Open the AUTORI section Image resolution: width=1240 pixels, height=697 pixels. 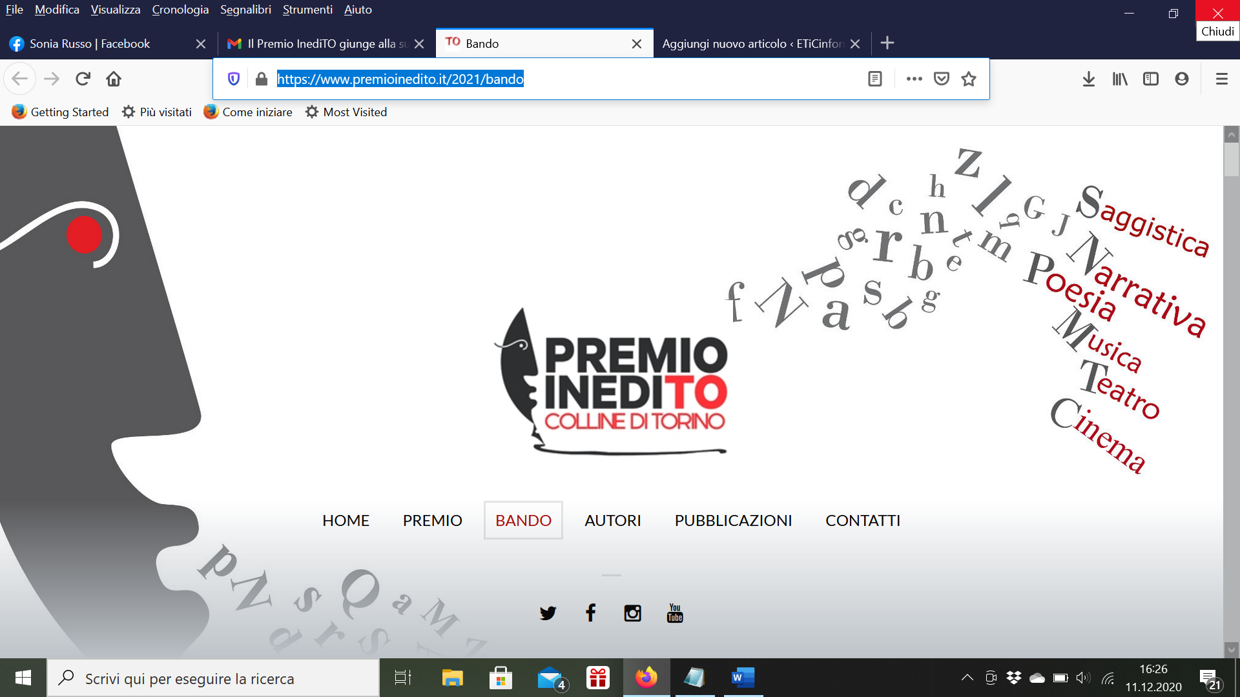pos(612,520)
